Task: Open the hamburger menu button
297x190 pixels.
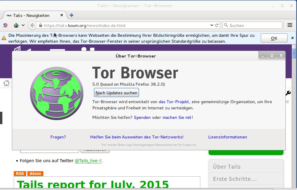Action: 290,25
